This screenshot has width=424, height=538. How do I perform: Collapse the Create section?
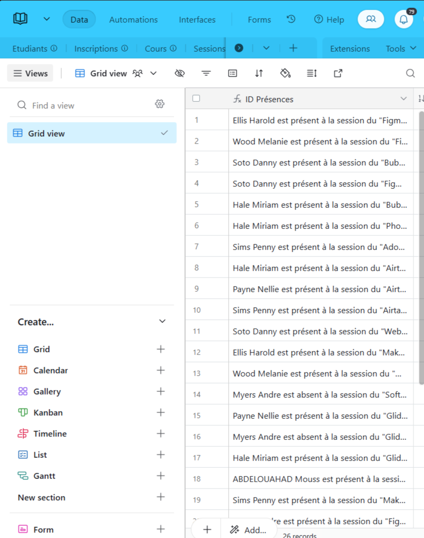[162, 322]
